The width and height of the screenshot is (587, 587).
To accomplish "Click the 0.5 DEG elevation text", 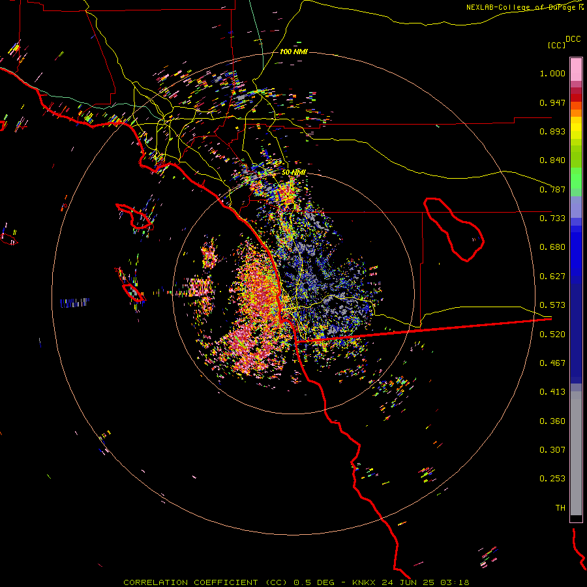I will pos(314,582).
